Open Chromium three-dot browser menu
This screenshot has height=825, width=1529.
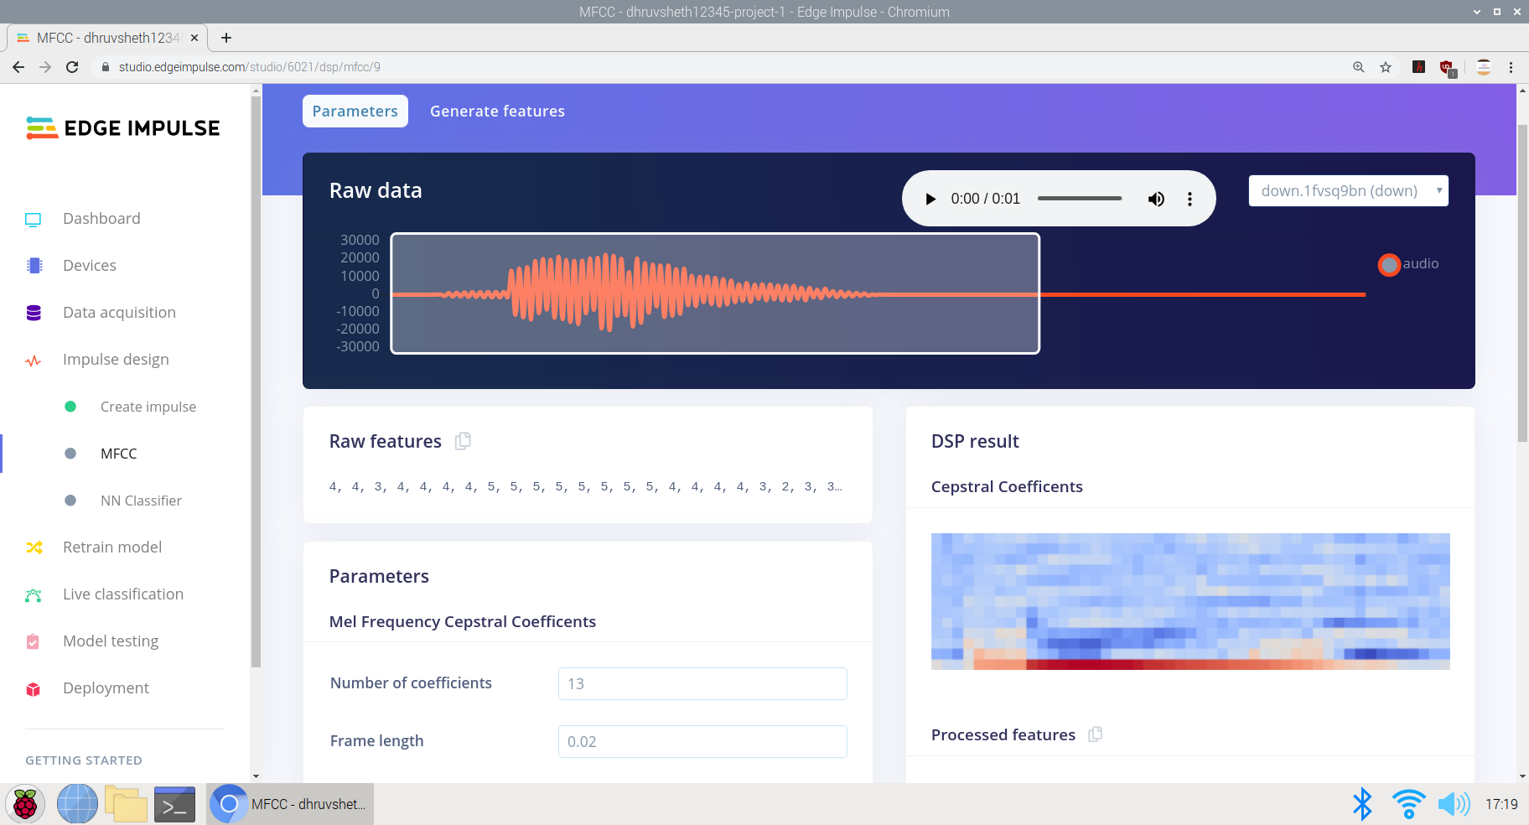coord(1511,67)
